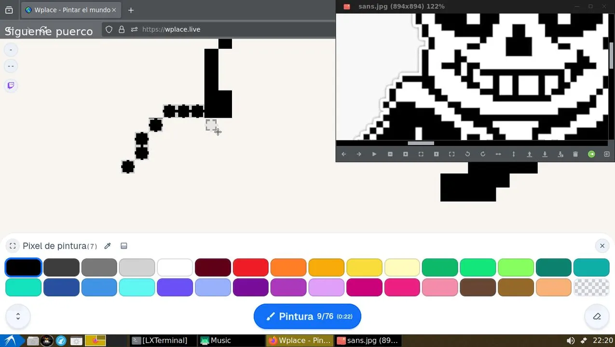Flip sans.jpg vertically
615x347 pixels.
pyautogui.click(x=514, y=154)
